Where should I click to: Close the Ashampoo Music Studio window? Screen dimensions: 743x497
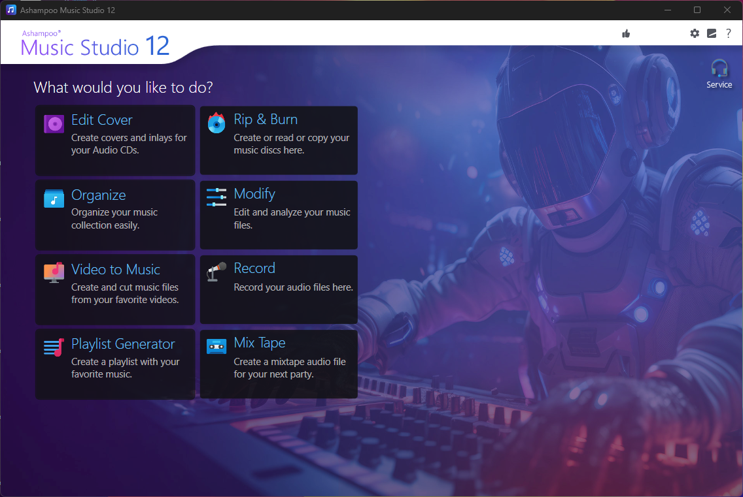(x=727, y=10)
